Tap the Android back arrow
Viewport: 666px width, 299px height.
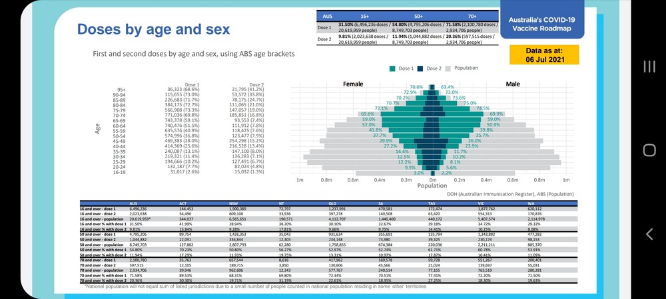pyautogui.click(x=649, y=233)
